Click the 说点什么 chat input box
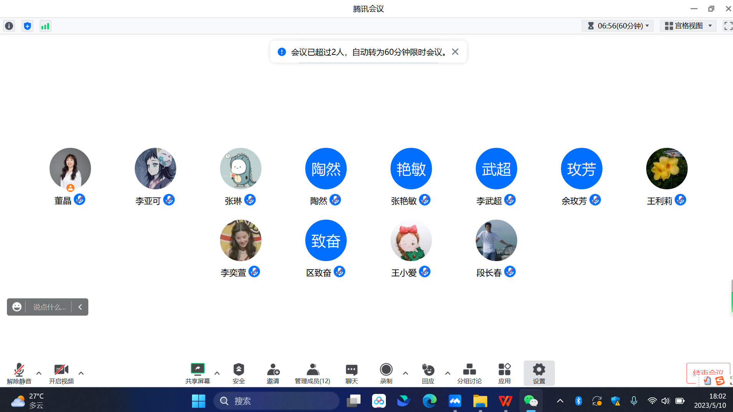This screenshot has width=733, height=412. (x=49, y=307)
